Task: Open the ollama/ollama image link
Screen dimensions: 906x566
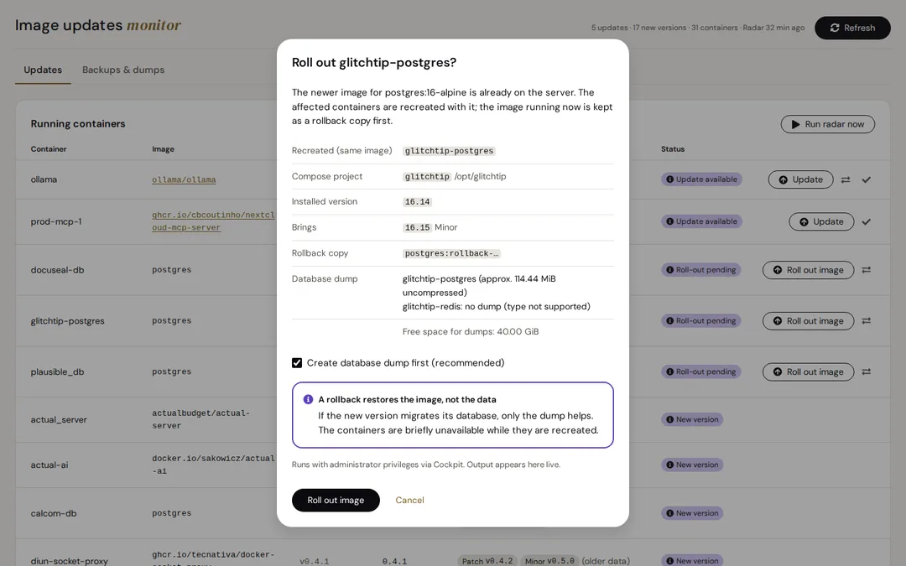Action: pos(184,179)
